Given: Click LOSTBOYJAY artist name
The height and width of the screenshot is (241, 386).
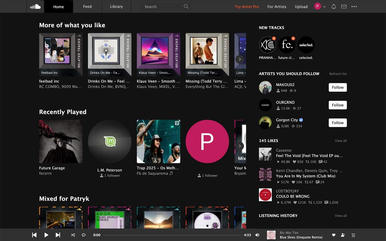Looking at the screenshot, I should pyautogui.click(x=287, y=191).
